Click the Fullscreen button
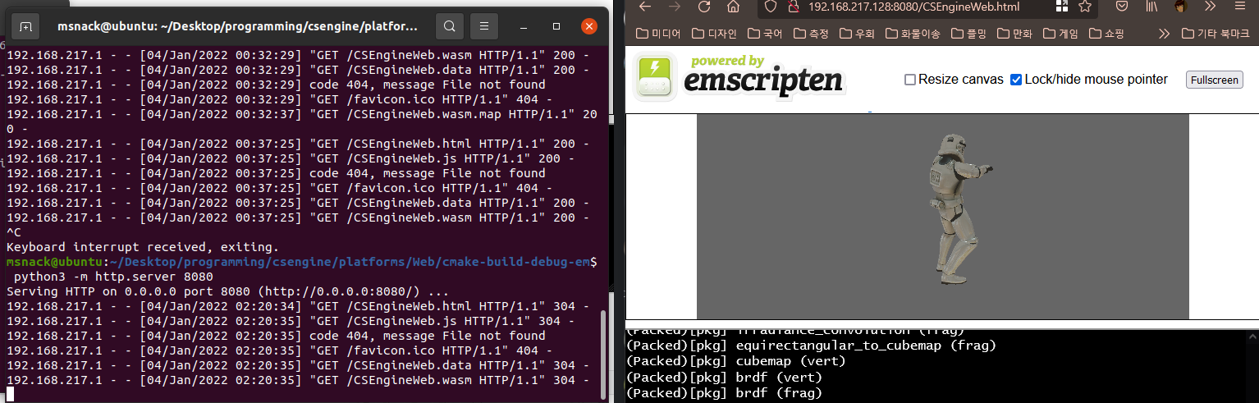 tap(1215, 80)
